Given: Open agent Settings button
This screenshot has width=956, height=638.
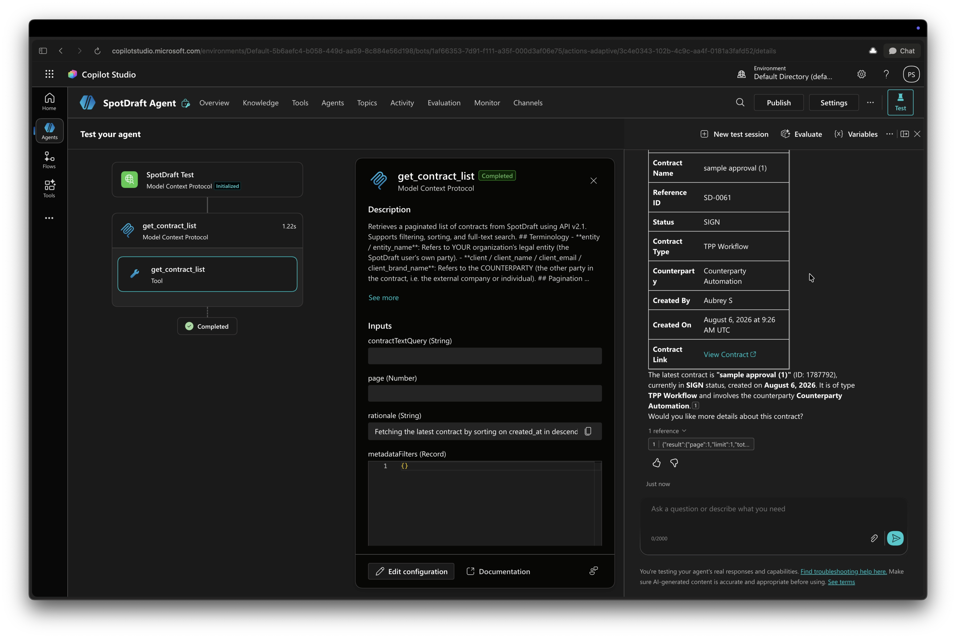Looking at the screenshot, I should click(833, 103).
